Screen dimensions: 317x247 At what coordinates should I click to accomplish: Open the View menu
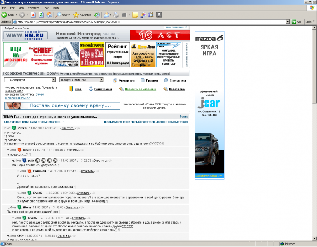21,8
